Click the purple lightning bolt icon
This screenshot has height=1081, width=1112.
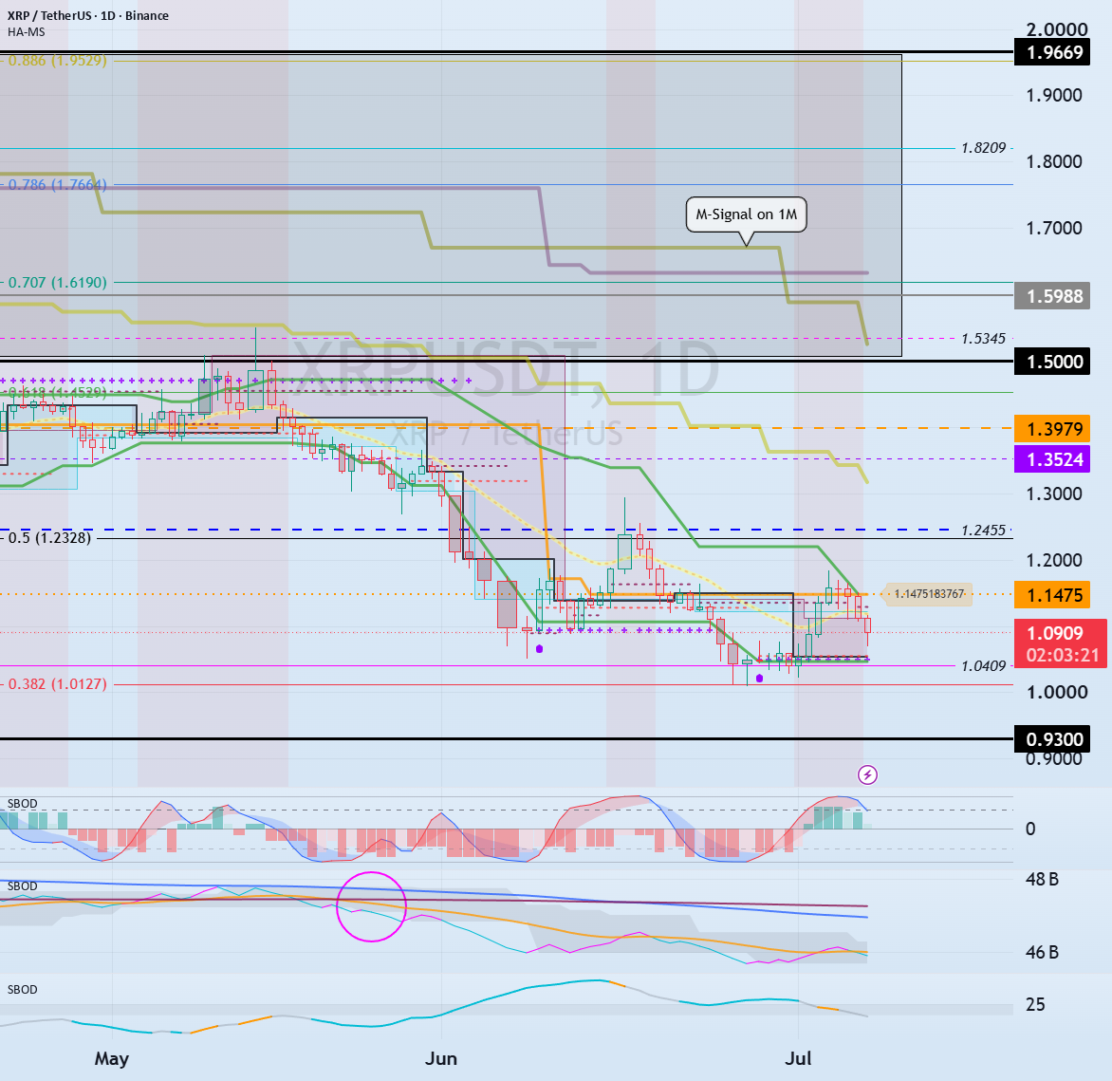click(867, 775)
